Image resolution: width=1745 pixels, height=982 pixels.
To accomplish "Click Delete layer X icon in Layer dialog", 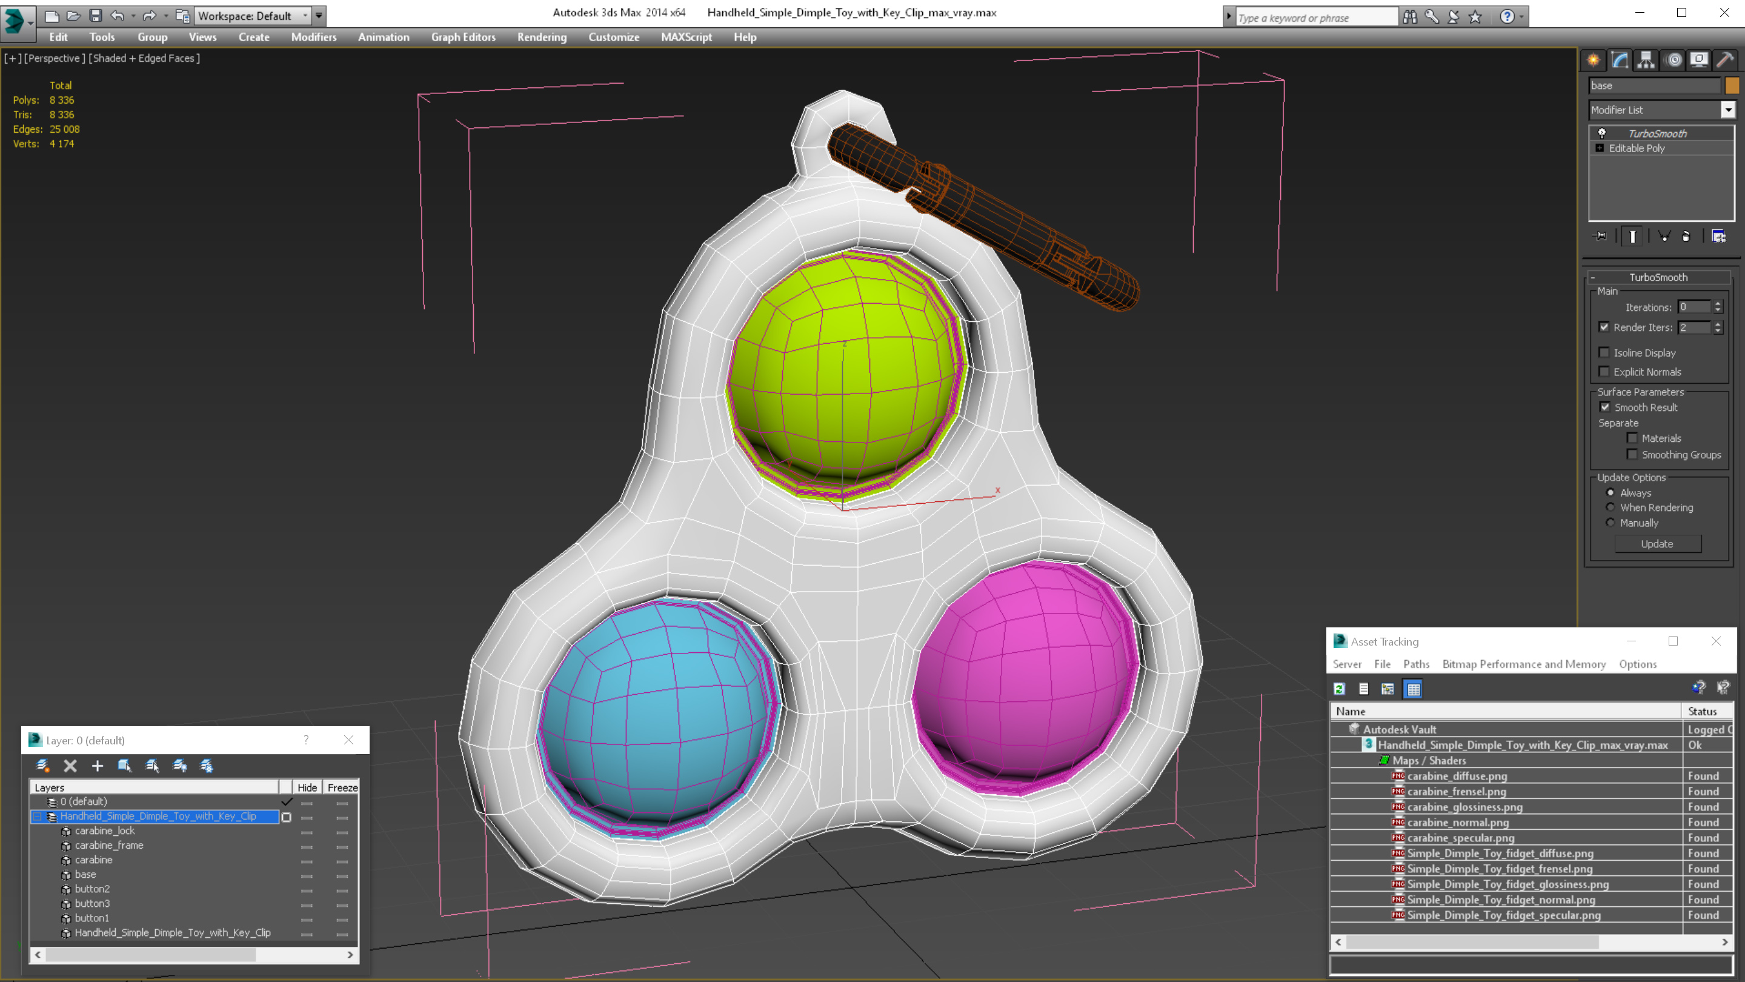I will pyautogui.click(x=70, y=766).
